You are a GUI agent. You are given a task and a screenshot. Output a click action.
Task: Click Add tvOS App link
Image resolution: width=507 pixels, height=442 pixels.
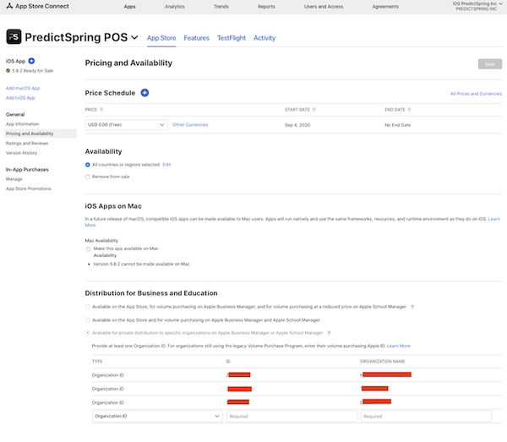[20, 98]
